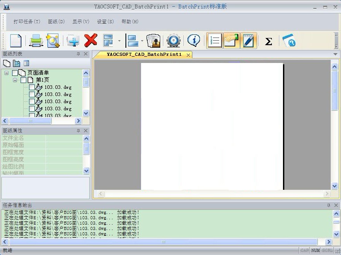Open the 打印任务(T) menu
Screen dimensions: 341x255
27,21
